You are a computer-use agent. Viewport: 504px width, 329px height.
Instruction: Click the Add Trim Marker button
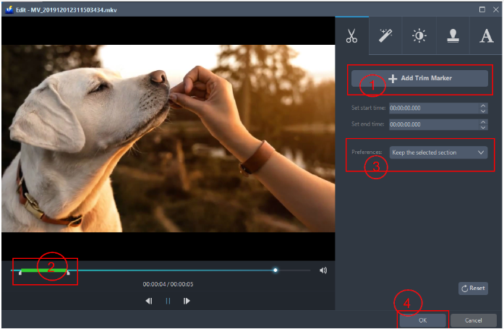tap(420, 78)
